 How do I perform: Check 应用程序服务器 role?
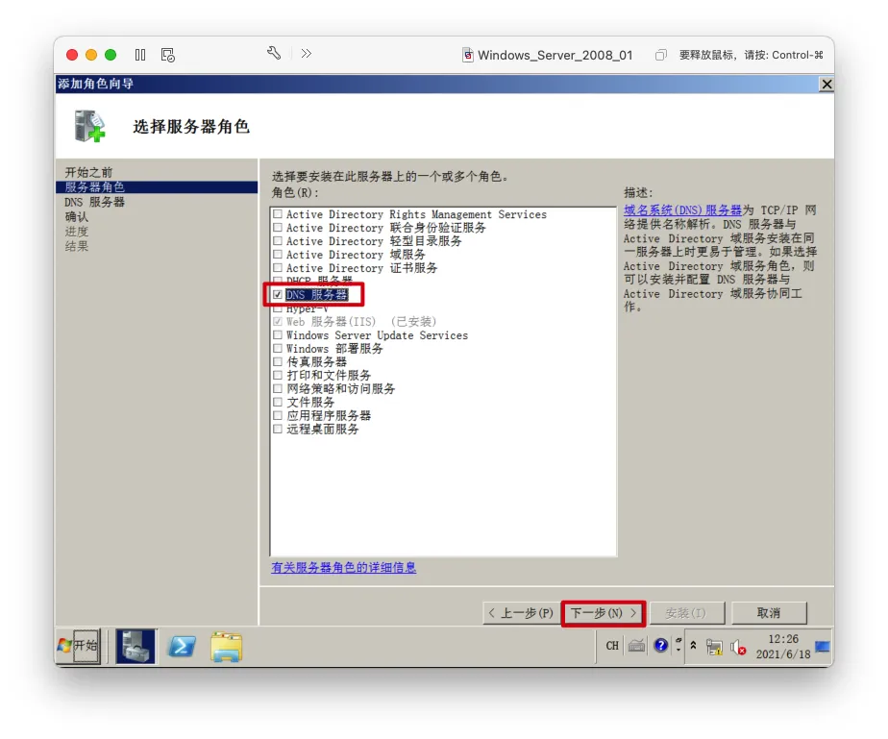tap(278, 415)
